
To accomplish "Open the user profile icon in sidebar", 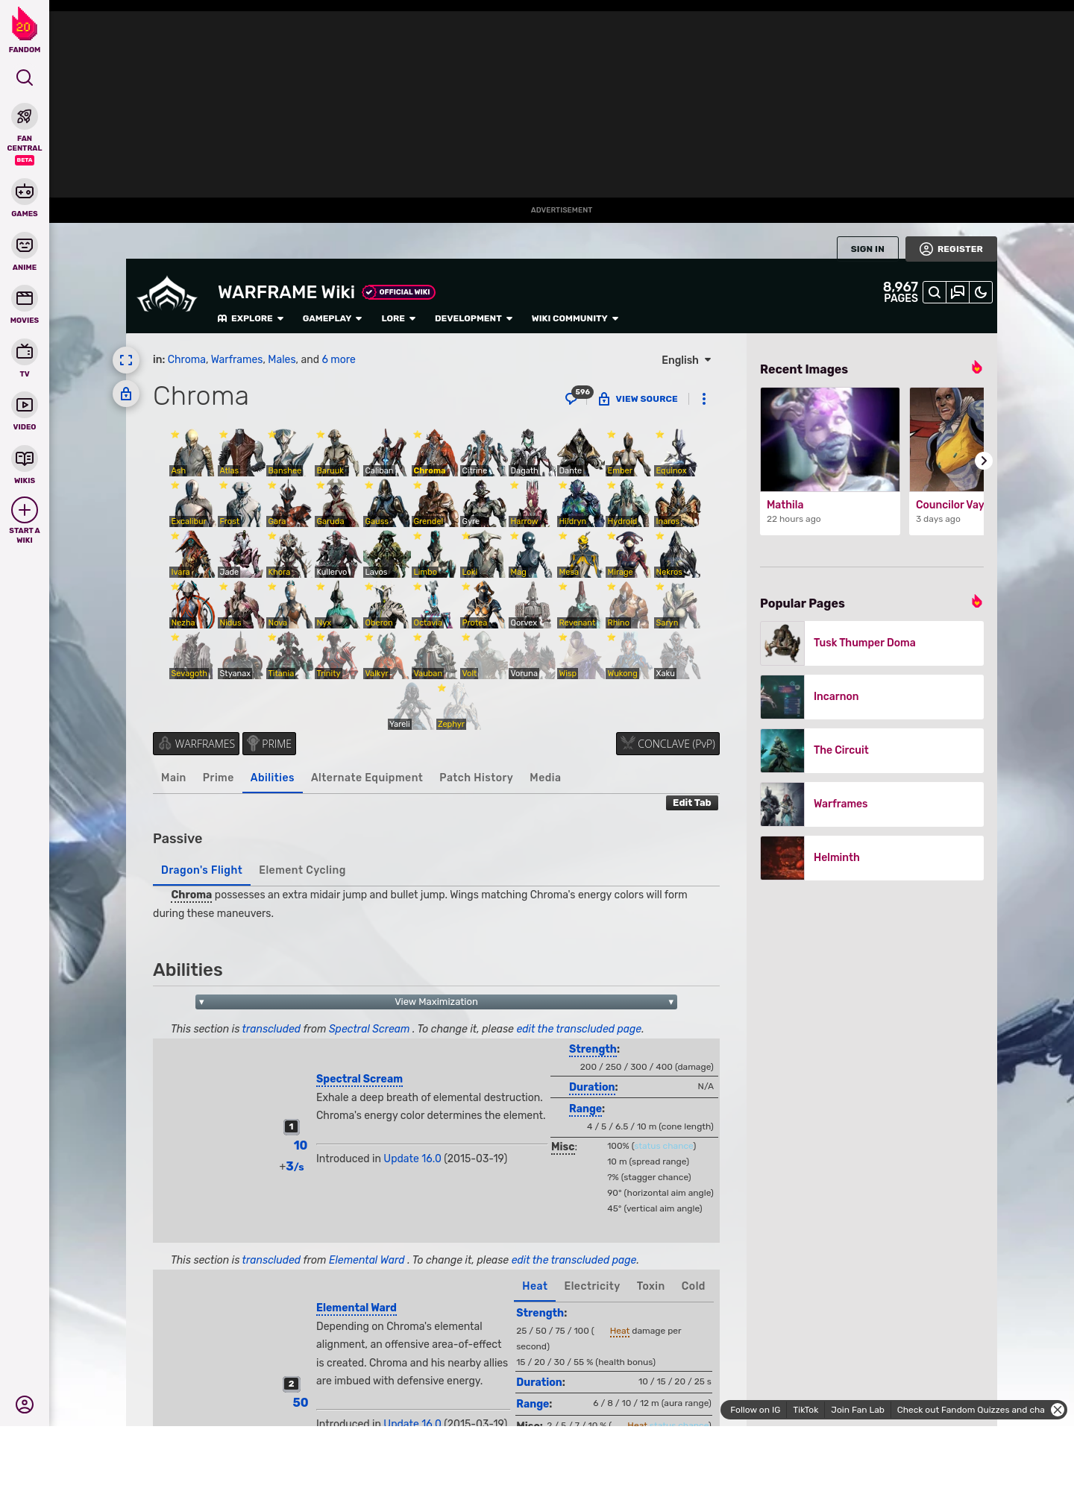I will (x=25, y=1405).
